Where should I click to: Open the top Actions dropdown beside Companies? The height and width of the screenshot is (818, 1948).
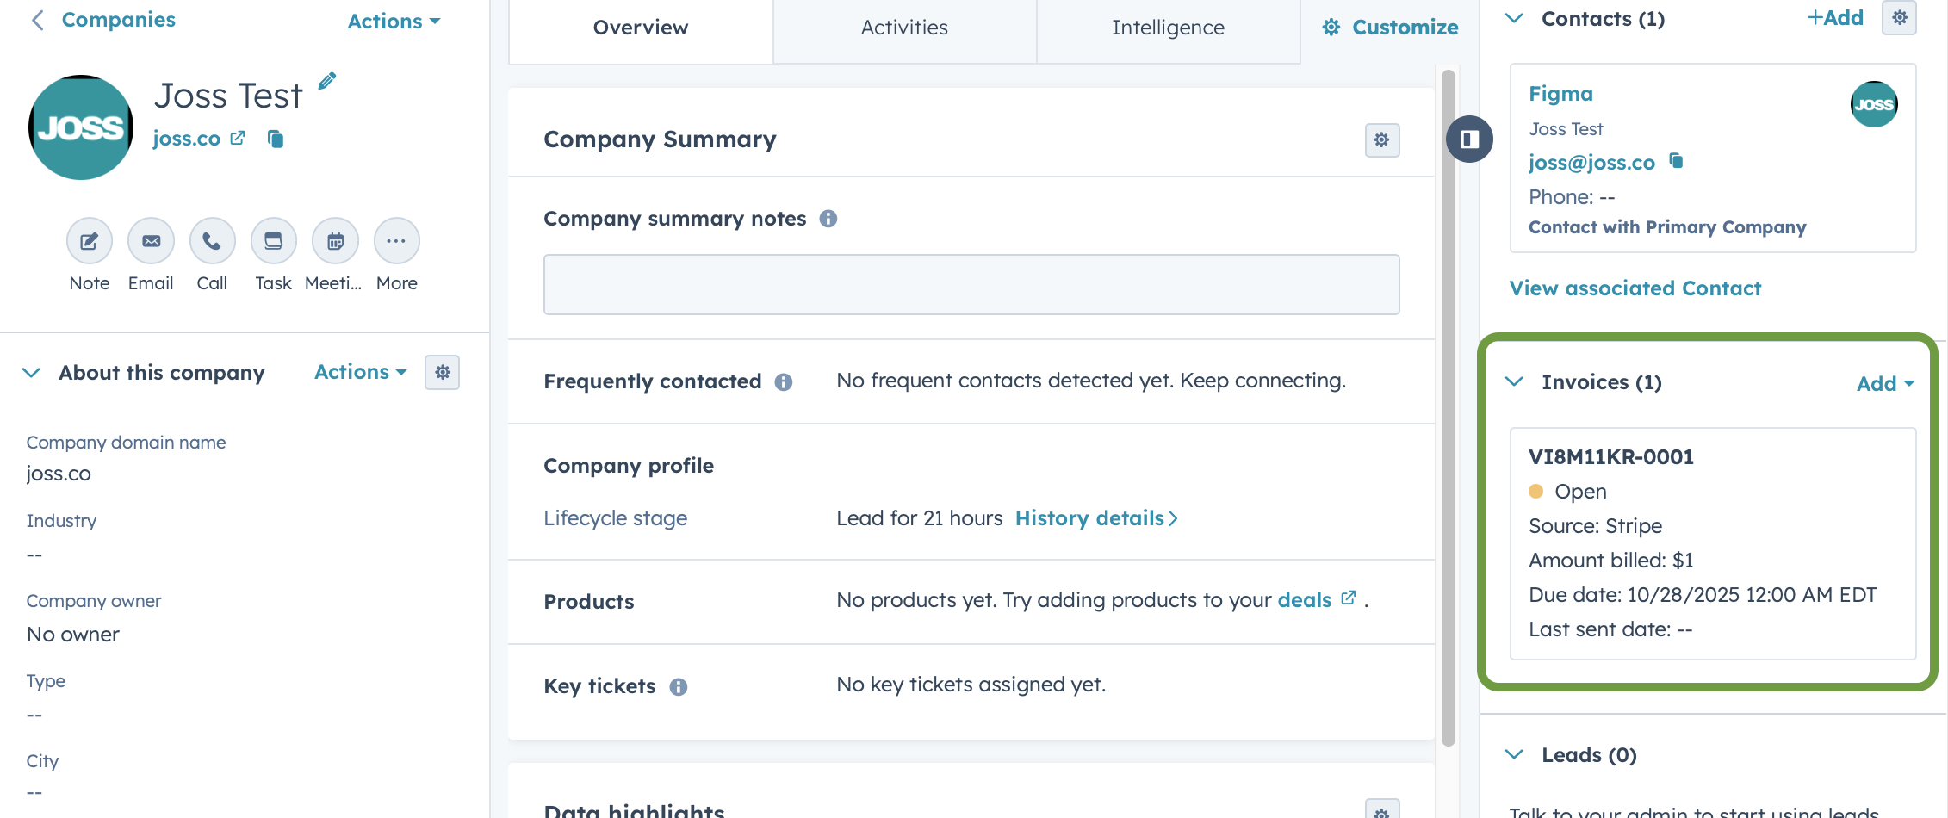(x=394, y=22)
